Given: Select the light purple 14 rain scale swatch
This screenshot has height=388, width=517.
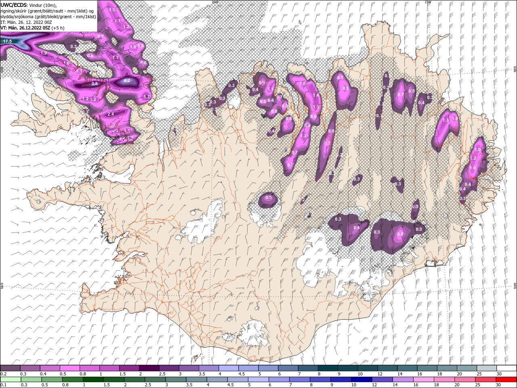Looking at the screenshot, I should pos(402,380).
